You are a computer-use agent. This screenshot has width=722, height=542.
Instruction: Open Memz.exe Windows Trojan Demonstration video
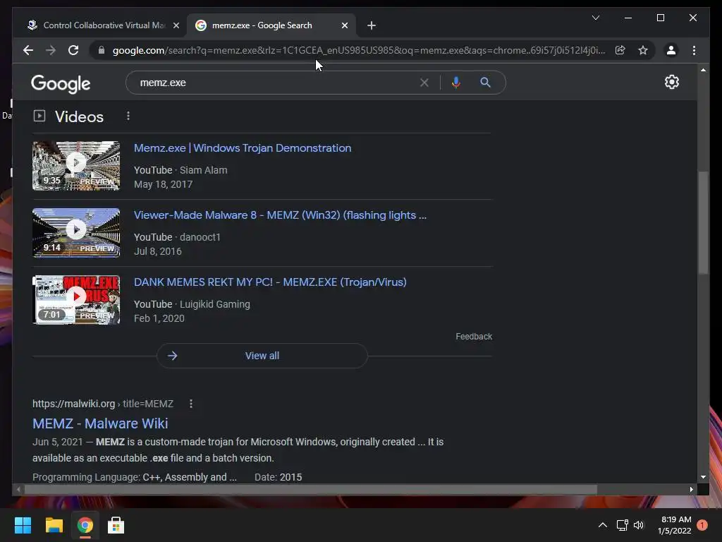point(243,148)
